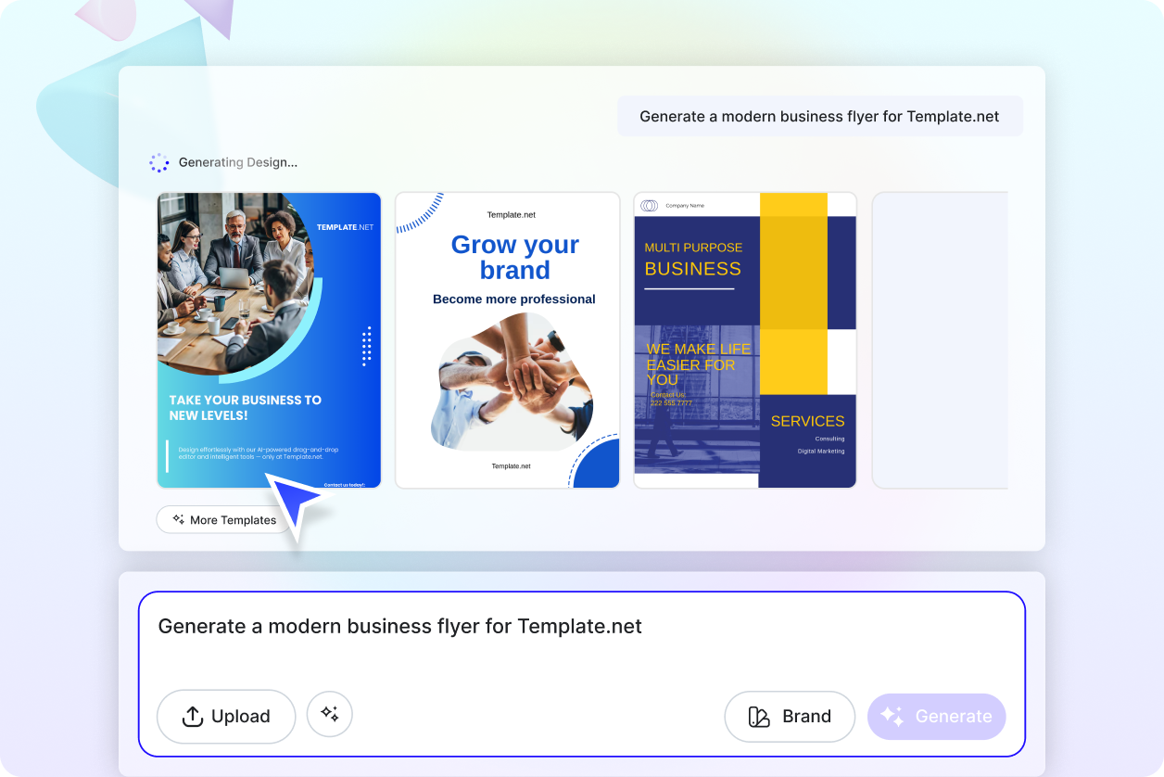This screenshot has height=777, width=1164.
Task: Click the loading spinner icon
Action: 159,162
